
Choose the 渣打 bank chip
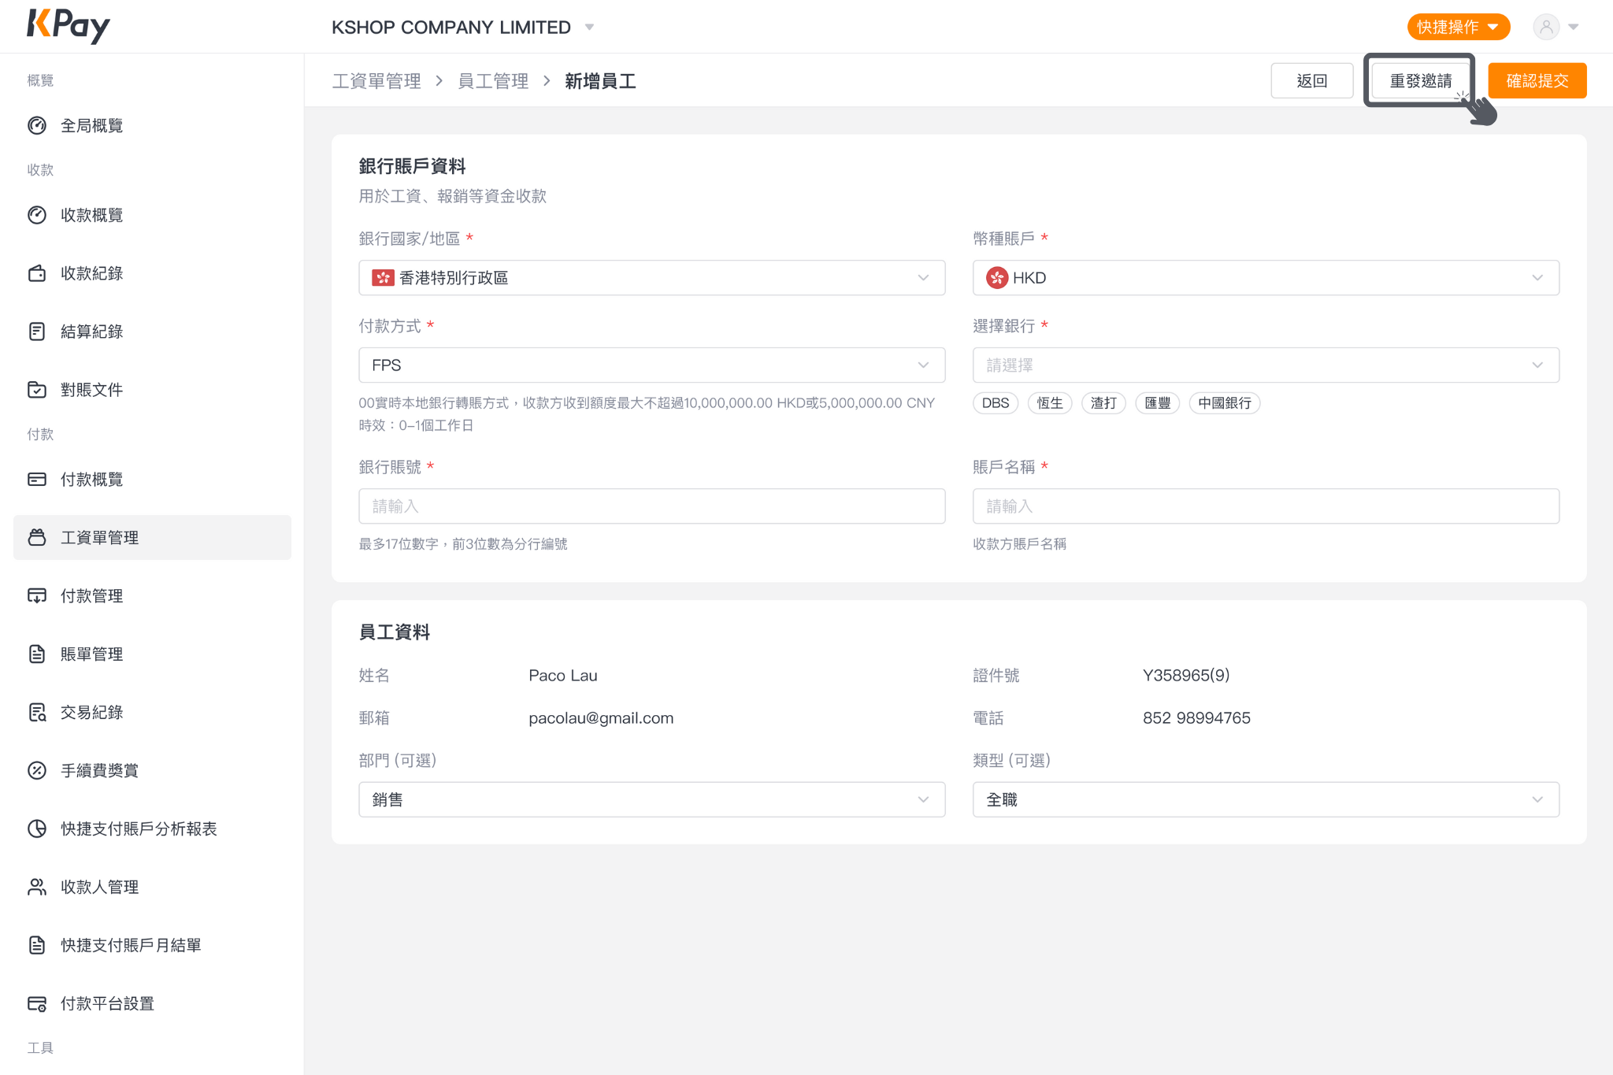(x=1103, y=403)
